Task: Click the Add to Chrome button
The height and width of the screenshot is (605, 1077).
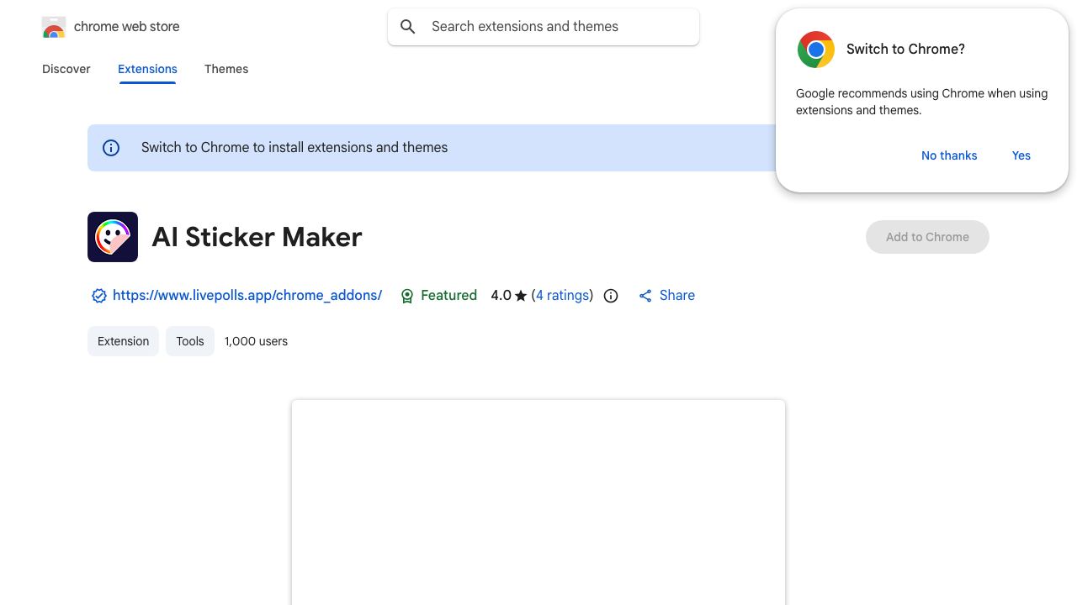Action: (x=927, y=237)
